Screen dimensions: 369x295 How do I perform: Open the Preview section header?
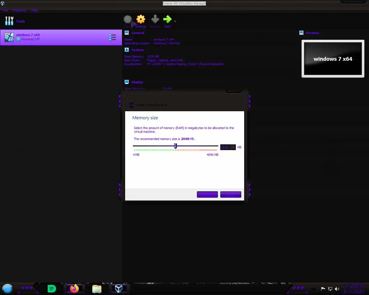pyautogui.click(x=312, y=33)
